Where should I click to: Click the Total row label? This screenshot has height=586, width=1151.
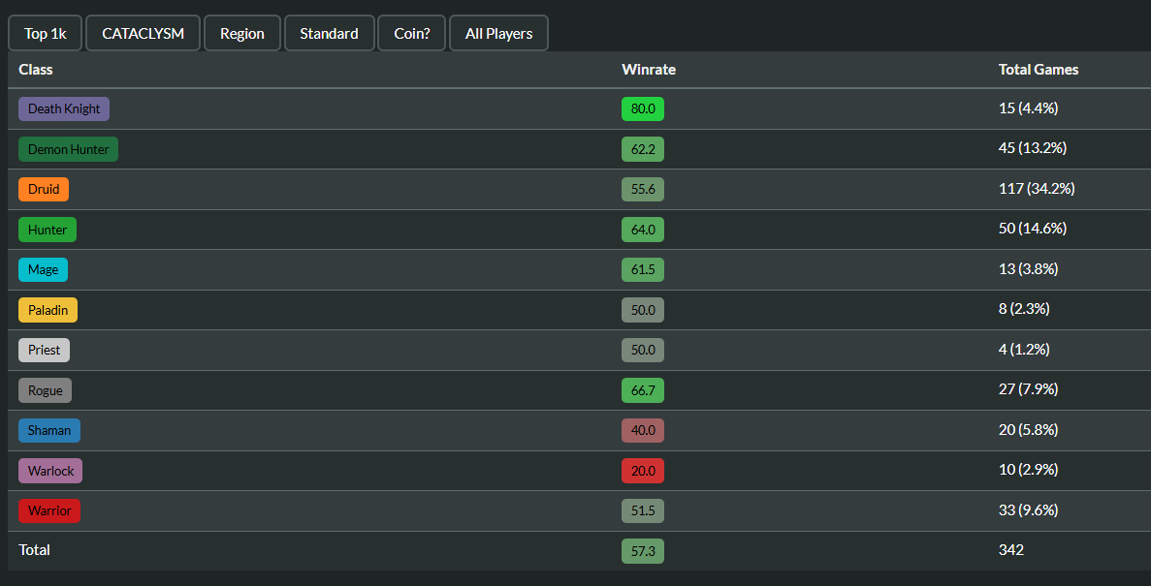[35, 550]
